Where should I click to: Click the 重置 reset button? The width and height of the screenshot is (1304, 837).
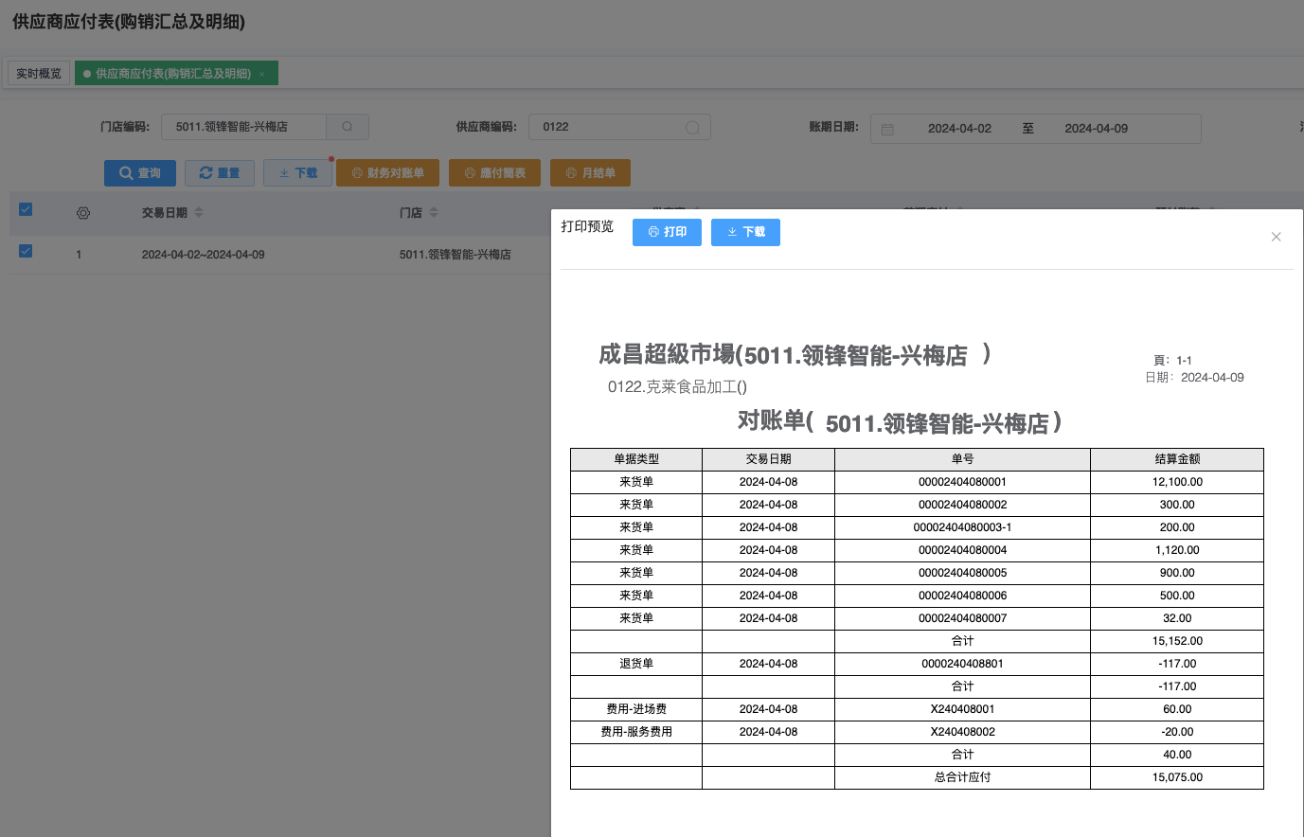click(x=219, y=173)
